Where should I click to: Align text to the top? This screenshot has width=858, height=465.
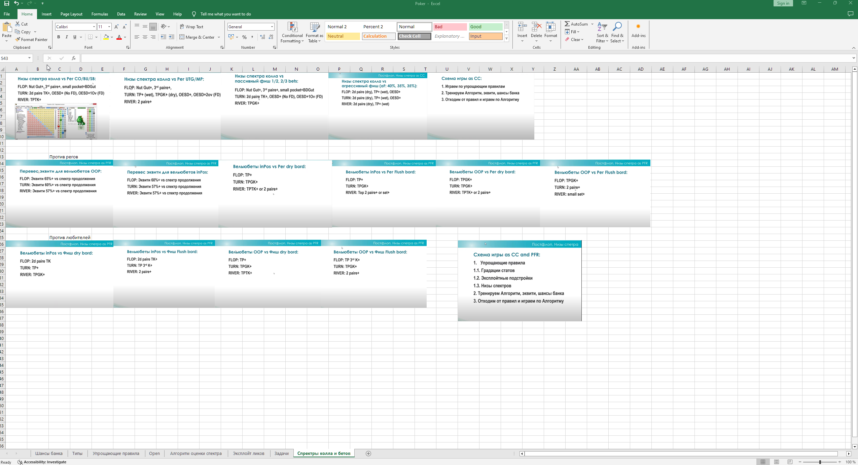pyautogui.click(x=137, y=27)
